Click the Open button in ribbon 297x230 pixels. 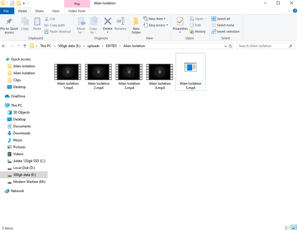click(x=198, y=19)
